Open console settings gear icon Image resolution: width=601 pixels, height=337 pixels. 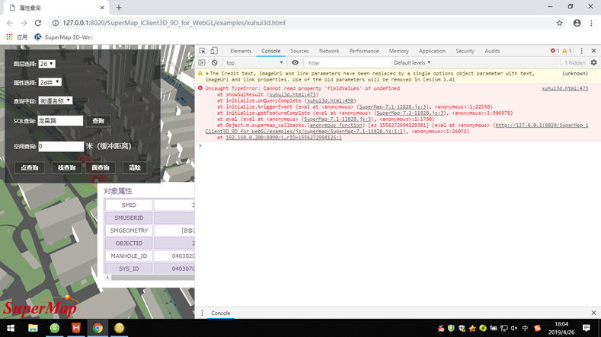tap(593, 62)
